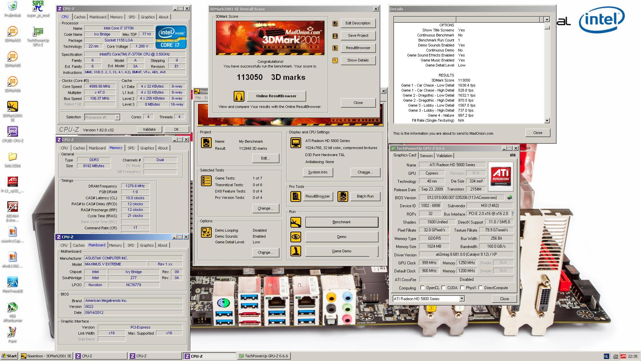Click the Close button in the Details window

(x=538, y=133)
